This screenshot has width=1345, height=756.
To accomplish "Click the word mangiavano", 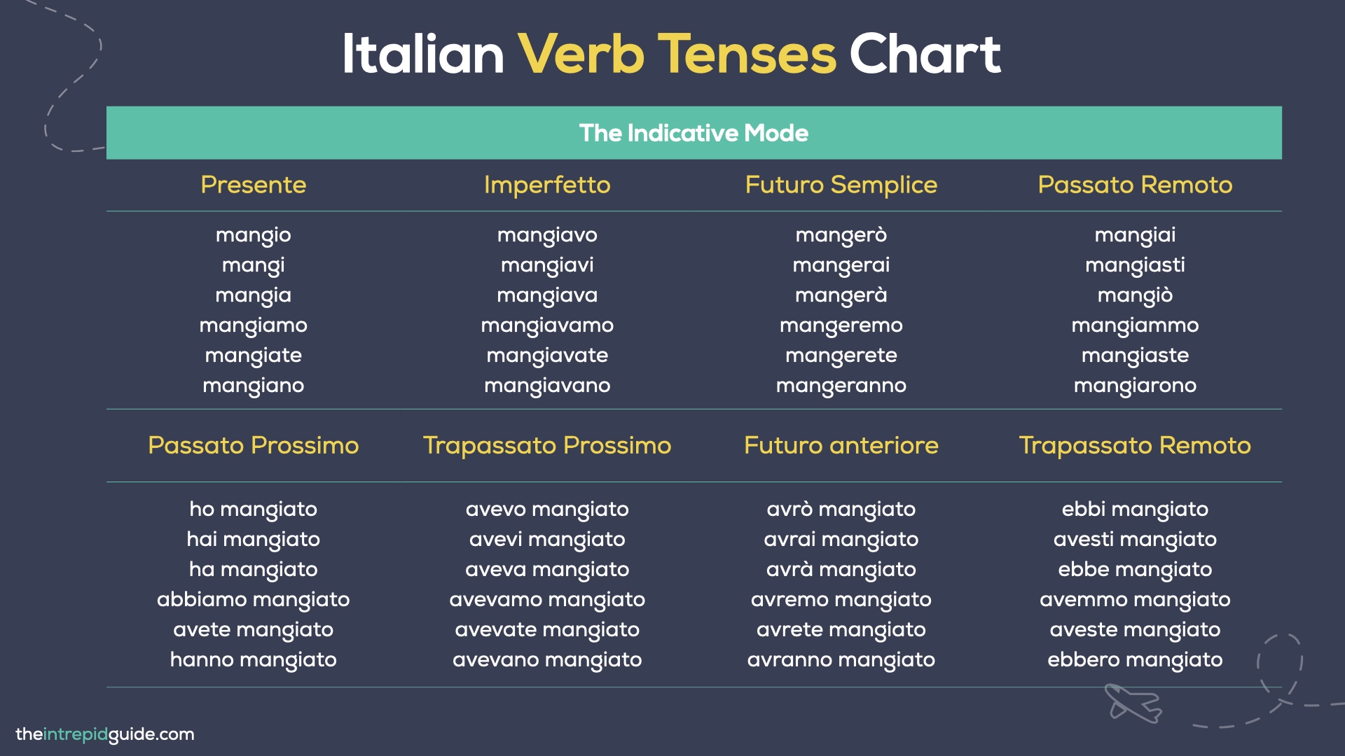I will pyautogui.click(x=547, y=386).
